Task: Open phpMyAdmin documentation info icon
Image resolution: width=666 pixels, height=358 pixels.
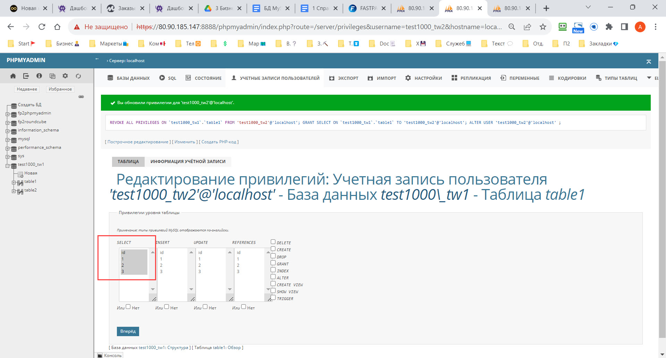Action: click(x=39, y=76)
